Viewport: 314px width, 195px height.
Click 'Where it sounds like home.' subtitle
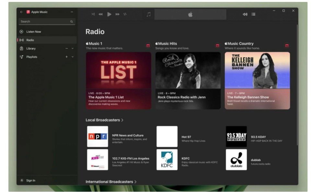[242, 48]
